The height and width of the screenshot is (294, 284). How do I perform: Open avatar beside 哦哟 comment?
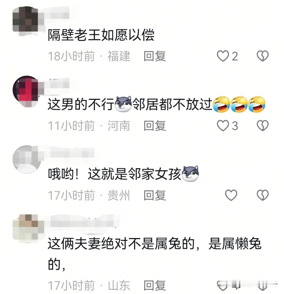26,159
